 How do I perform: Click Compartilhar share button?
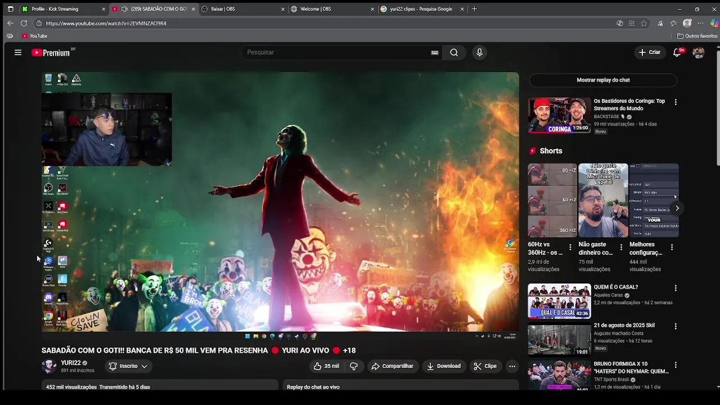point(392,366)
